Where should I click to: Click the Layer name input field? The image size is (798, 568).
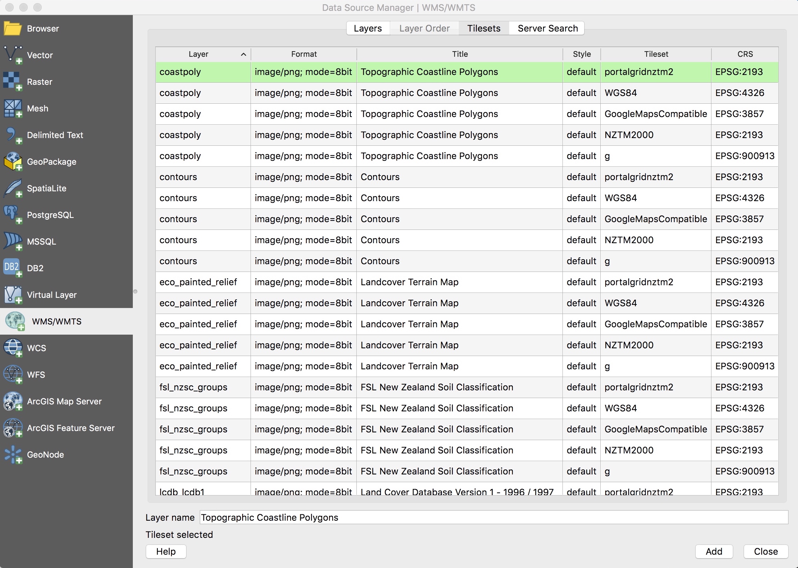point(494,518)
